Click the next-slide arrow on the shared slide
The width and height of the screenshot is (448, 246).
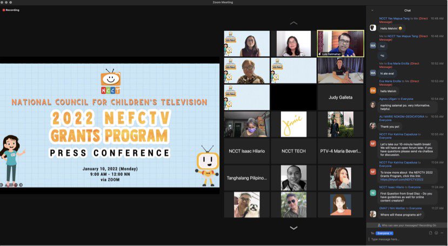(x=21, y=185)
